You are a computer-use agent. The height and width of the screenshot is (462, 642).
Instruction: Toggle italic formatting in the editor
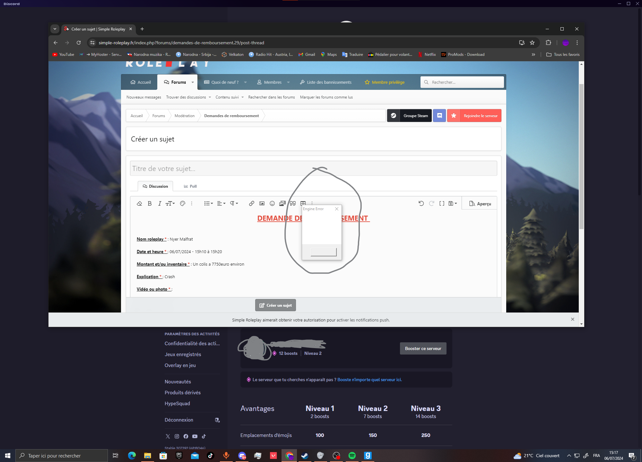tap(160, 203)
